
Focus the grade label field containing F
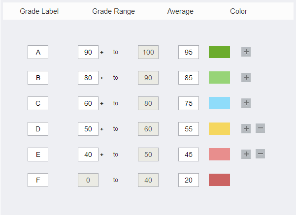tap(38, 180)
